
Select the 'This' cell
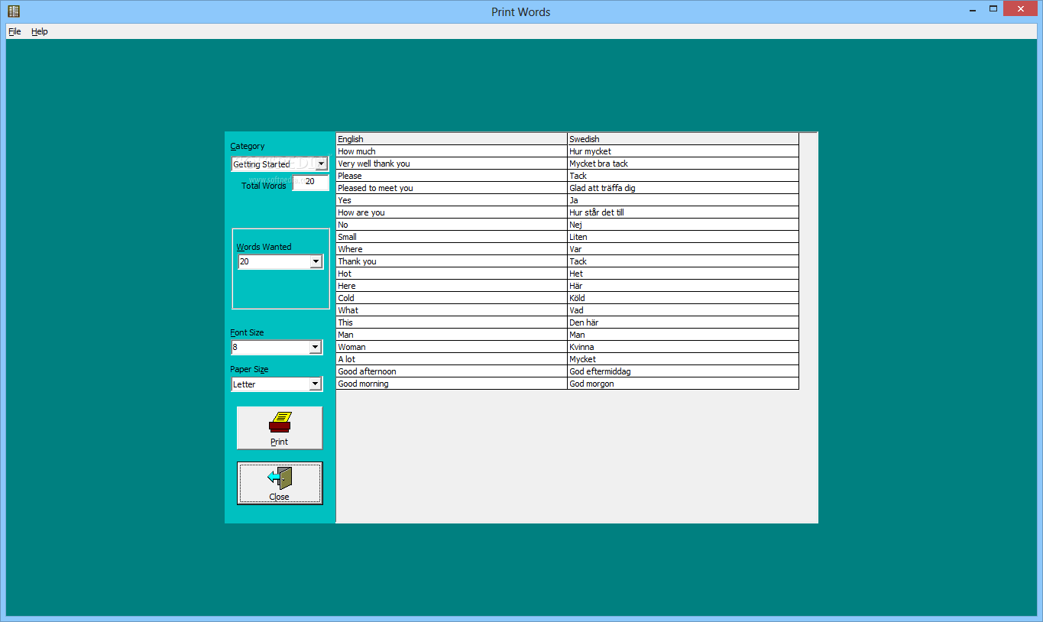click(452, 322)
